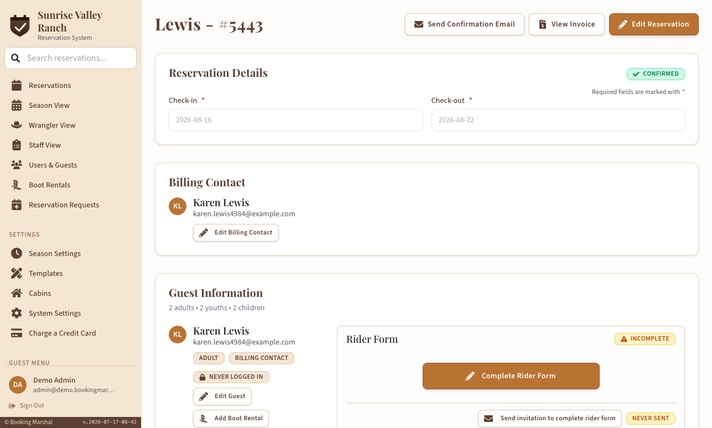Click the pencil icon on Edit Billing Contact
Viewport: 712px width, 428px height.
204,233
